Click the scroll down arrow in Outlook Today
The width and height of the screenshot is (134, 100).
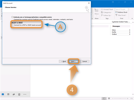tap(133, 94)
